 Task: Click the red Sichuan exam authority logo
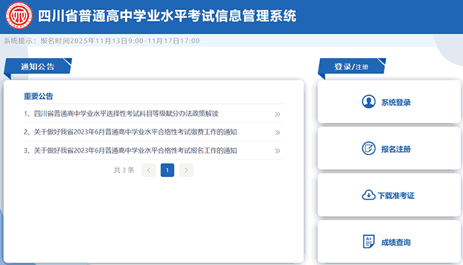[19, 15]
